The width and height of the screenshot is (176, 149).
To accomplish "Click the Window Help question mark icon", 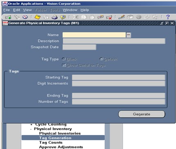I will point(168,17).
